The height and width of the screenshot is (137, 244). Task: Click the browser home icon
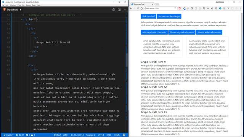click(141, 8)
